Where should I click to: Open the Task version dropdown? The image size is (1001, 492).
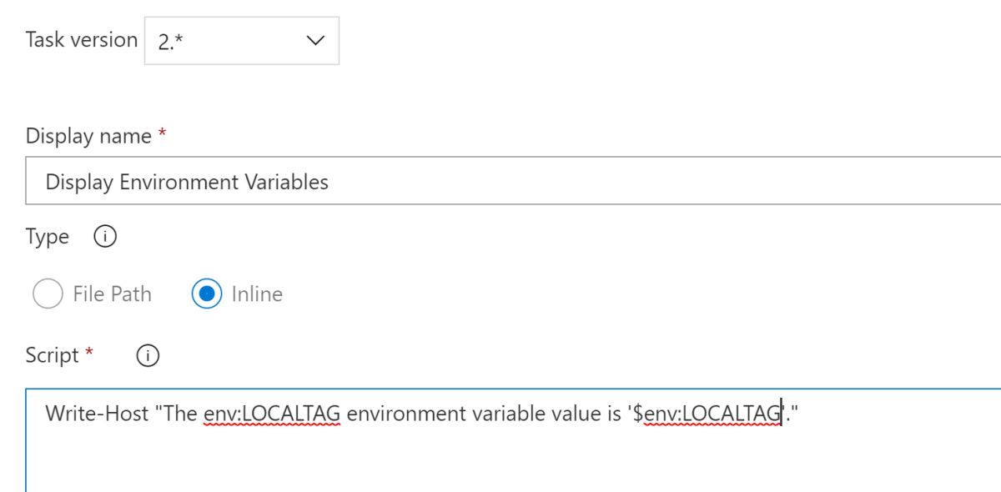241,40
